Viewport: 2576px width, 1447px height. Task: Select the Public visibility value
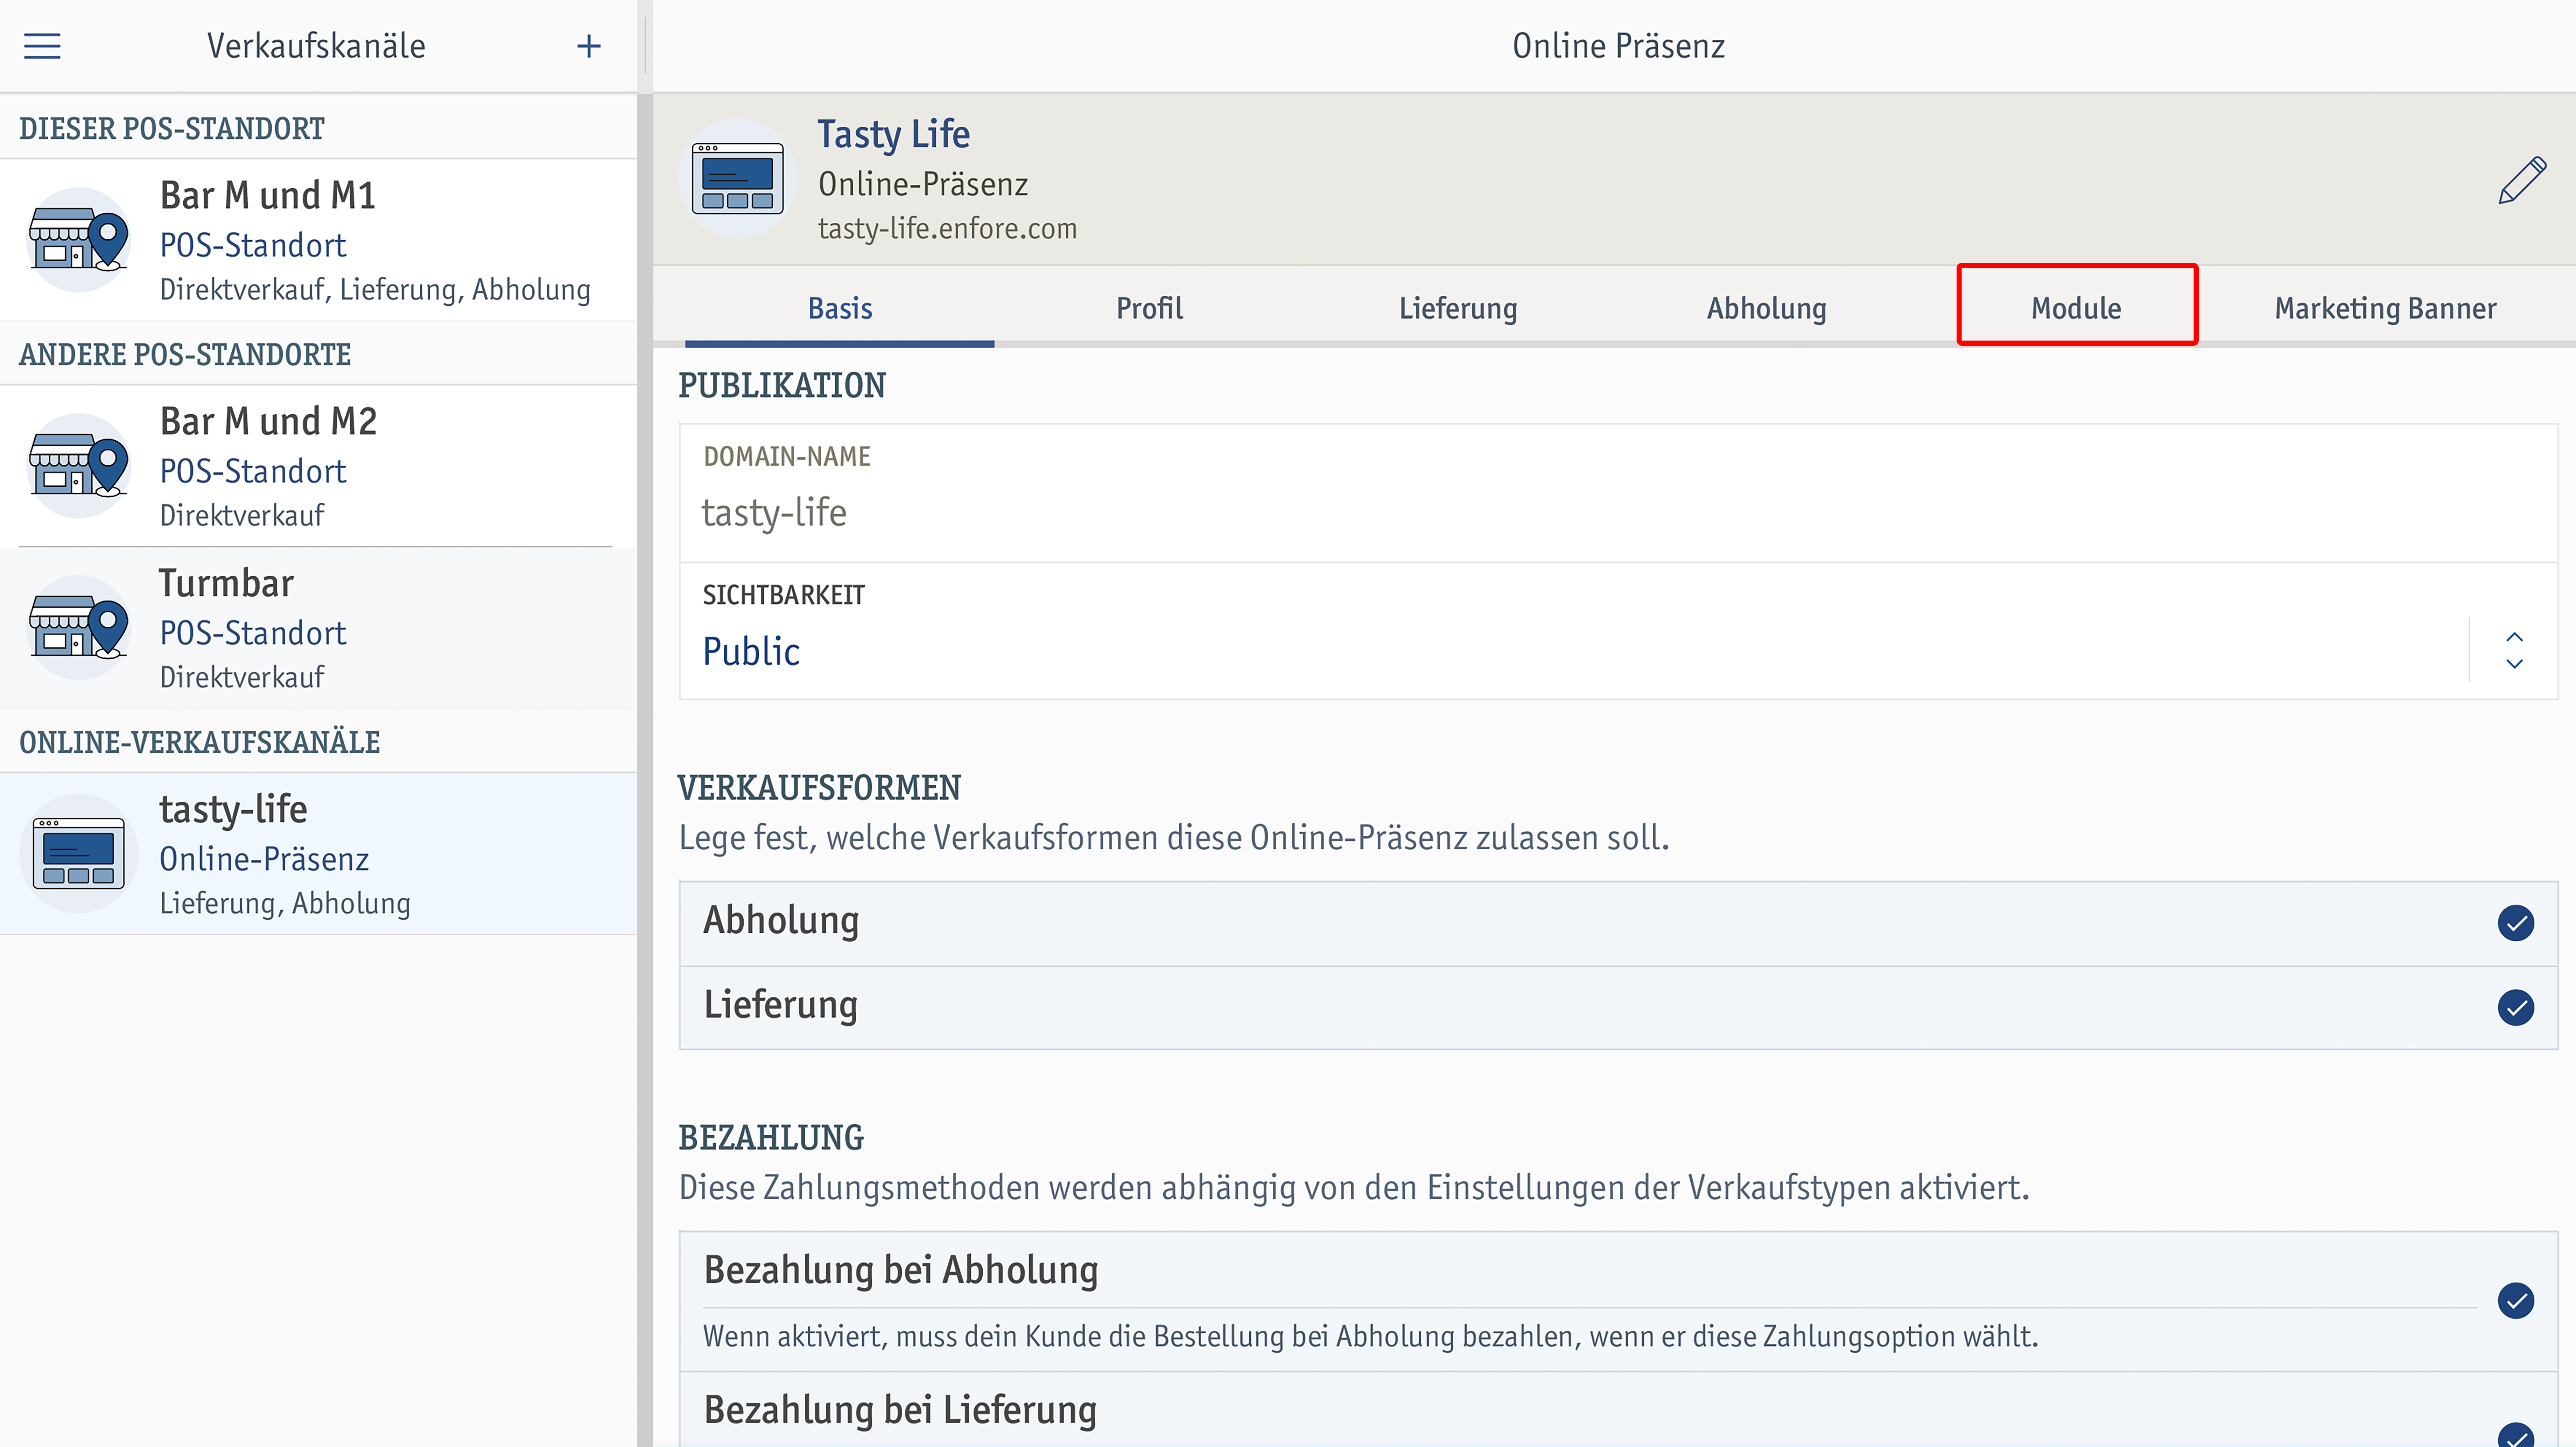click(751, 652)
